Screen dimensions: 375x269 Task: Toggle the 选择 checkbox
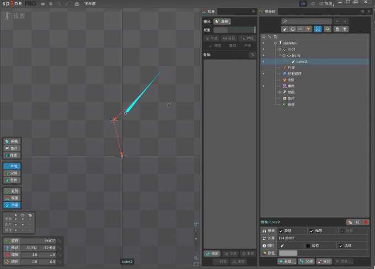(x=341, y=246)
